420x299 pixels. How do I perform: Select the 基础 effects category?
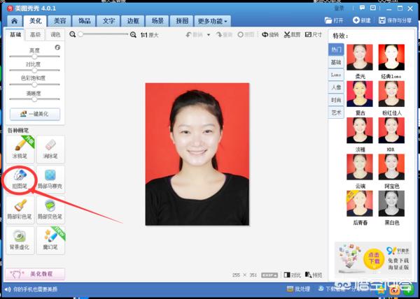point(336,62)
